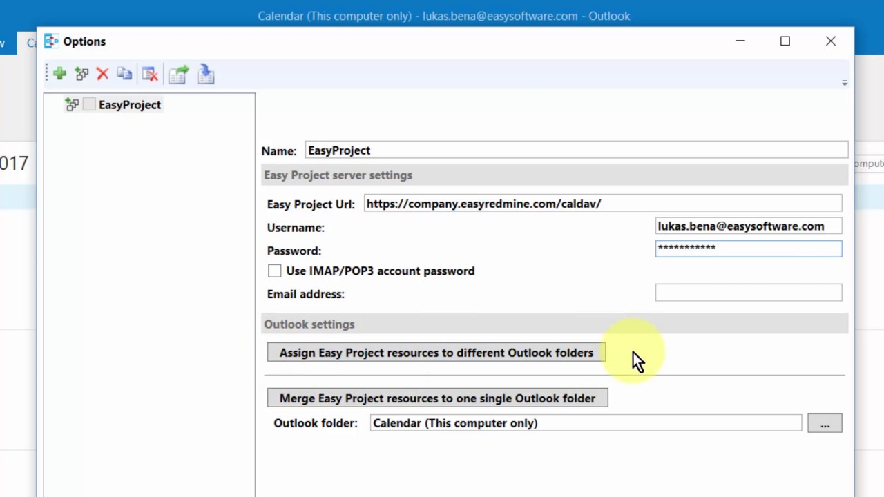Open toolbar overflow options arrow
Screen dimensions: 884x497
click(845, 83)
